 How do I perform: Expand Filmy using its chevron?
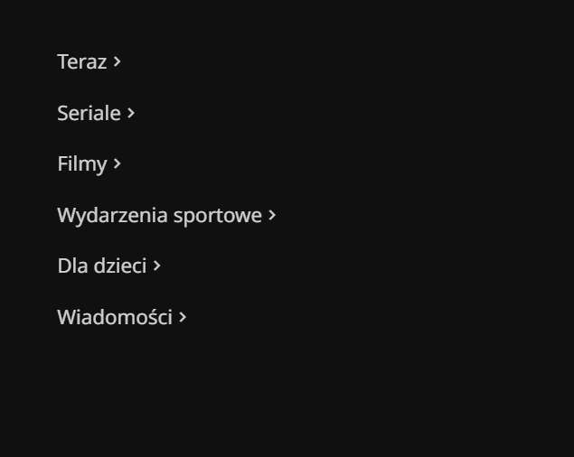click(x=118, y=163)
